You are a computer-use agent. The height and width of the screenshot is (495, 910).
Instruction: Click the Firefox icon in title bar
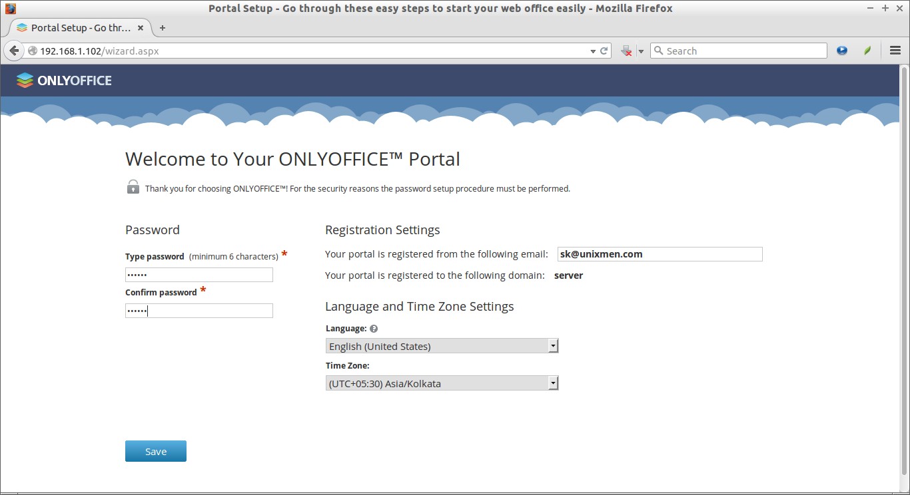(10, 9)
